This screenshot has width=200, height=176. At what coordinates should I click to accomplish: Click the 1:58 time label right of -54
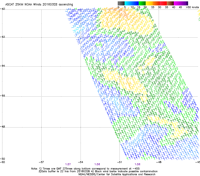(97, 164)
